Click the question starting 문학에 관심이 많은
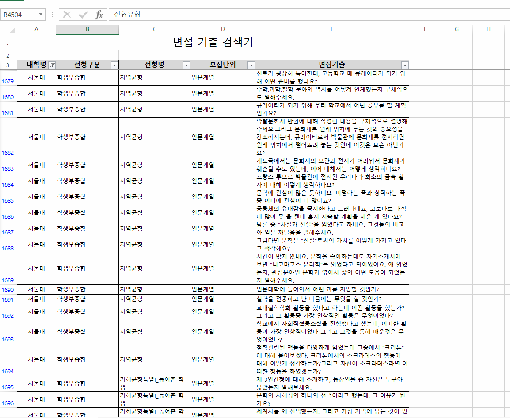Image resolution: width=510 pixels, height=418 pixels. pyautogui.click(x=332, y=197)
